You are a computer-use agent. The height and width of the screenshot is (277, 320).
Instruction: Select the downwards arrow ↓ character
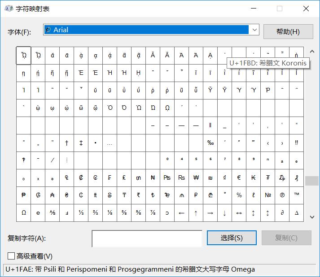pyautogui.click(x=225, y=213)
